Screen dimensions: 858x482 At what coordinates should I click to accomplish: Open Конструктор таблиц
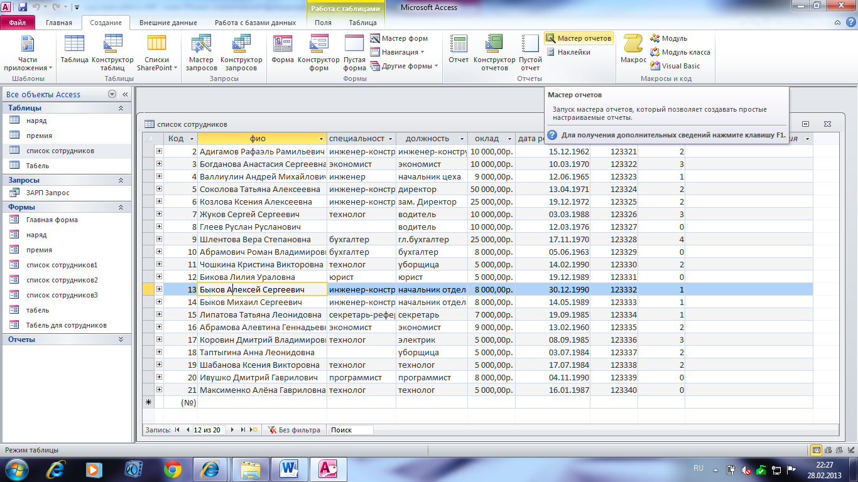pos(112,53)
